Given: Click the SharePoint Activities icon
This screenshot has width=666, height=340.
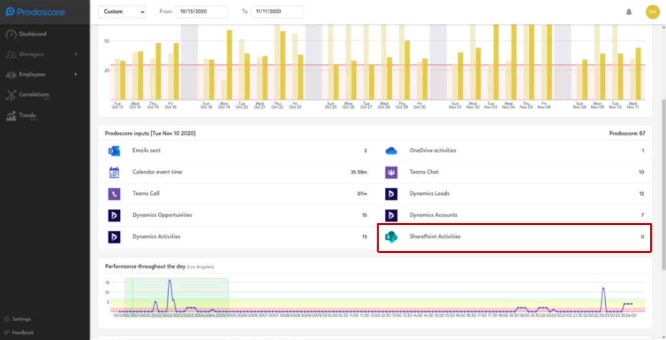Looking at the screenshot, I should click(391, 237).
